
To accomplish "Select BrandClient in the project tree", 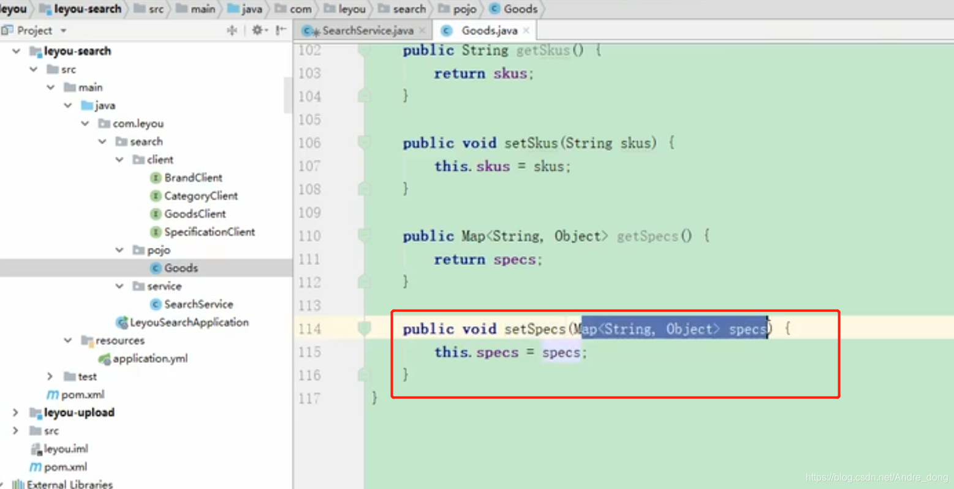I will click(x=193, y=178).
